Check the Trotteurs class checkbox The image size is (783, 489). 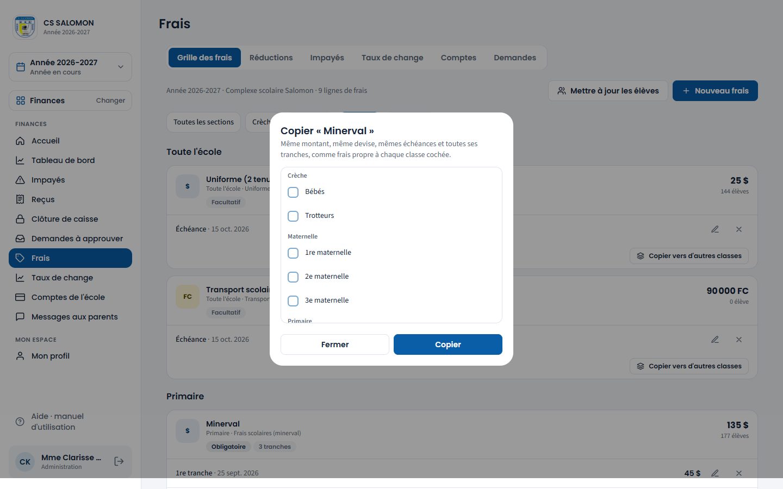293,216
